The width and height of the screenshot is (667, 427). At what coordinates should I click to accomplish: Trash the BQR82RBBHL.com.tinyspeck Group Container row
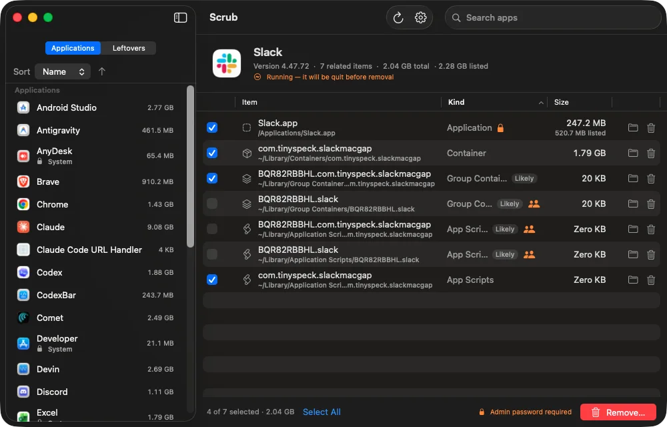[x=651, y=178]
